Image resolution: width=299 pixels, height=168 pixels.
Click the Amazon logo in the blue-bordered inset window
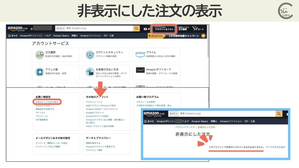(x=154, y=114)
